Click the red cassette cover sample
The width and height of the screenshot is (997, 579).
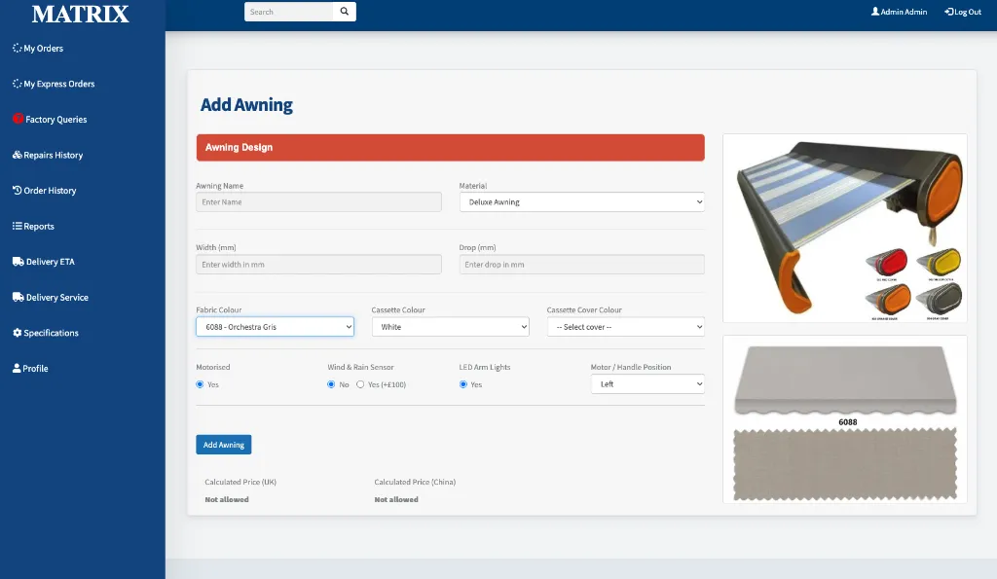(x=886, y=263)
